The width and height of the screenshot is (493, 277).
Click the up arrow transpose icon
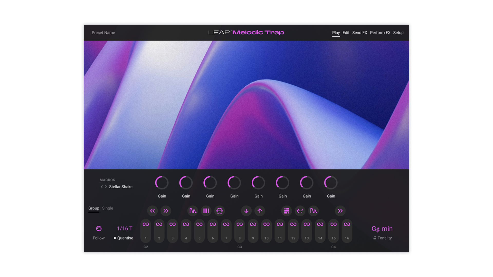pos(260,211)
